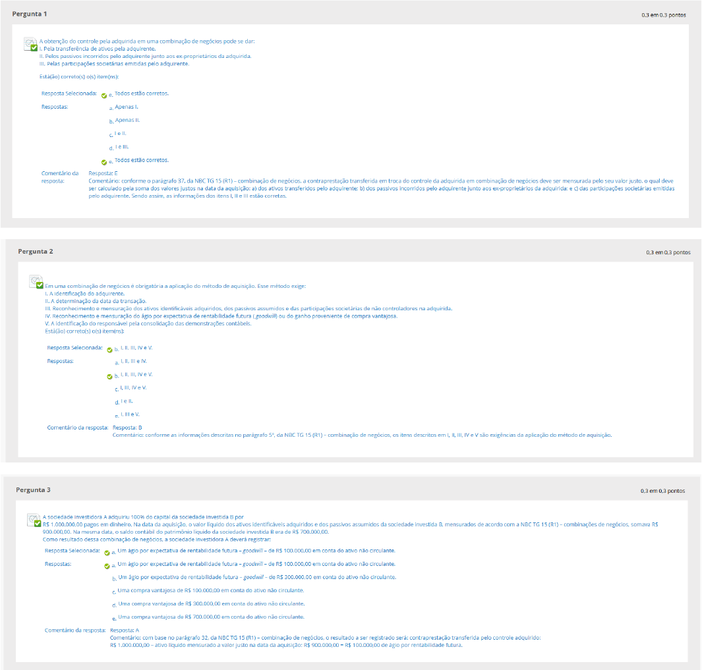Image resolution: width=702 pixels, height=670 pixels.
Task: Click green check next to answer 'e. Todos estão corretos' in list
Action: 104,161
